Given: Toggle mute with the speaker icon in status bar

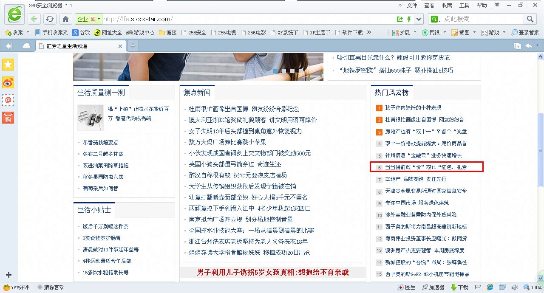Looking at the screenshot, I should 516,287.
